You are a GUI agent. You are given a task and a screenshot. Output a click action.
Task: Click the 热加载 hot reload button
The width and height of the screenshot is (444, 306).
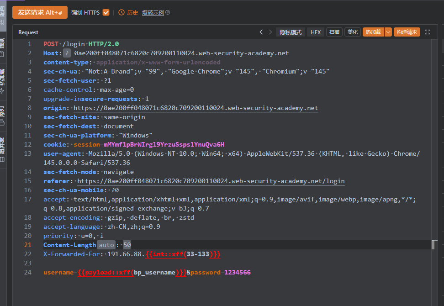click(373, 32)
